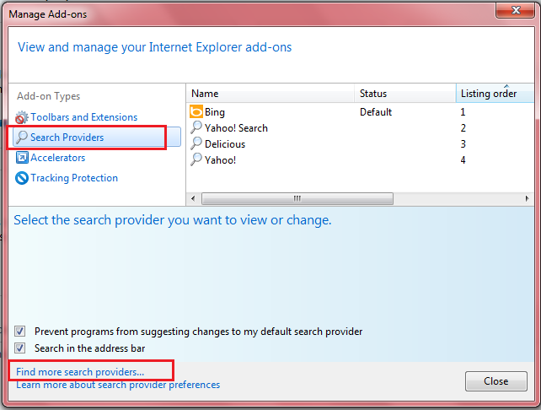541x410 pixels.
Task: Click the horizontal scrollbar thumb
Action: tap(297, 198)
